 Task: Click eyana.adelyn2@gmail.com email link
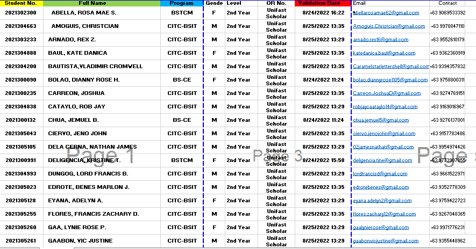tap(382, 201)
